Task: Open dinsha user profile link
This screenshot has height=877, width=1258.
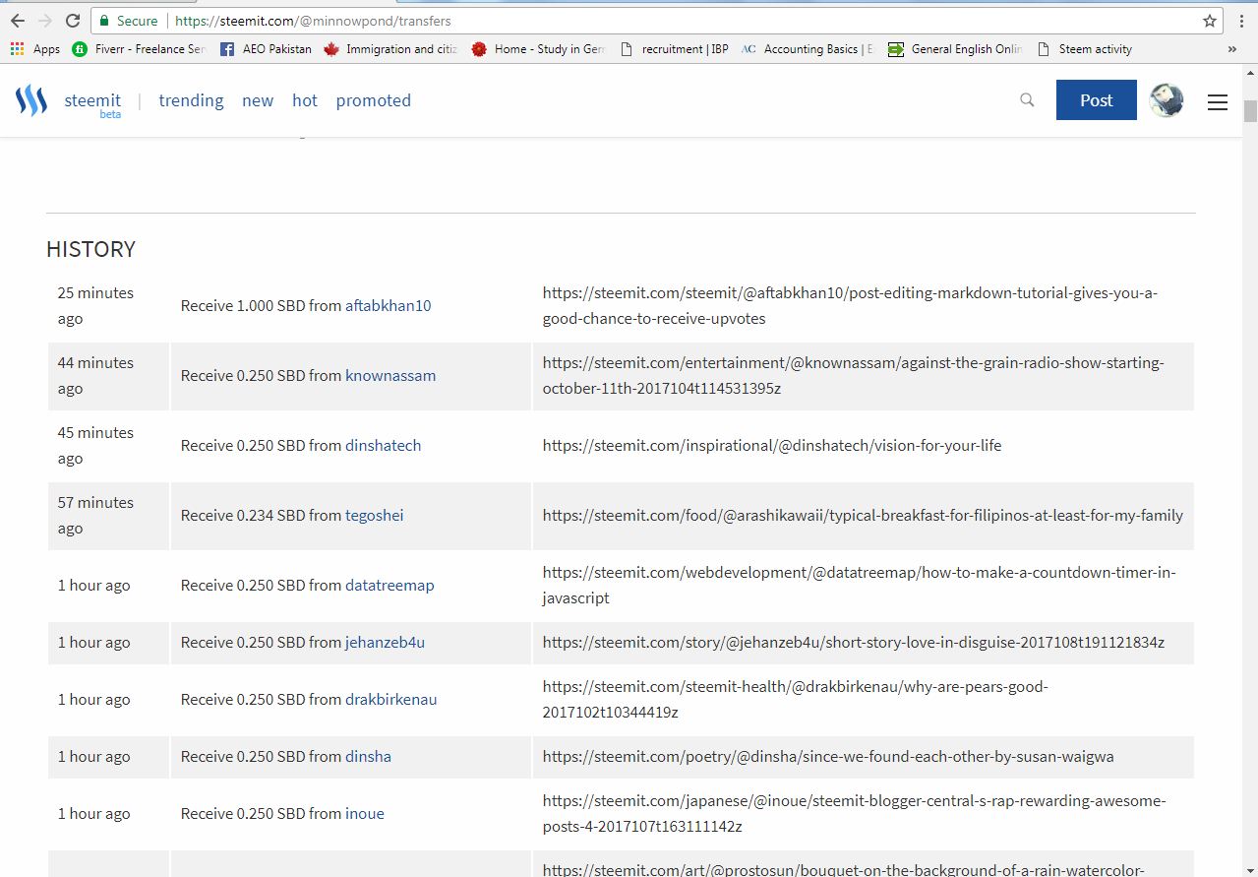Action: (368, 757)
